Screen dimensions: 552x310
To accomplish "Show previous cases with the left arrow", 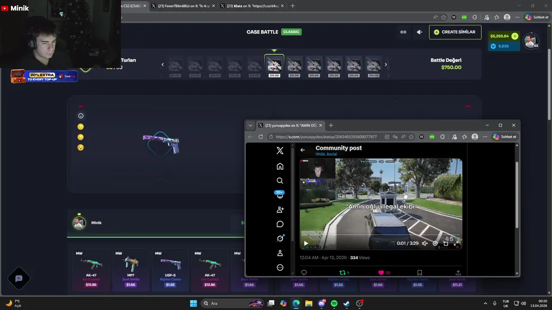I will pos(163,65).
